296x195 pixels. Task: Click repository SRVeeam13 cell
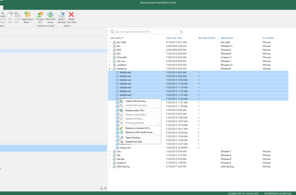tap(226, 46)
